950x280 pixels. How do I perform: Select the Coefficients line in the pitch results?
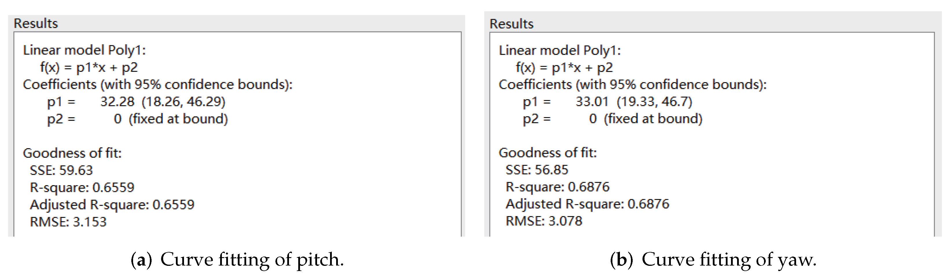tap(158, 84)
